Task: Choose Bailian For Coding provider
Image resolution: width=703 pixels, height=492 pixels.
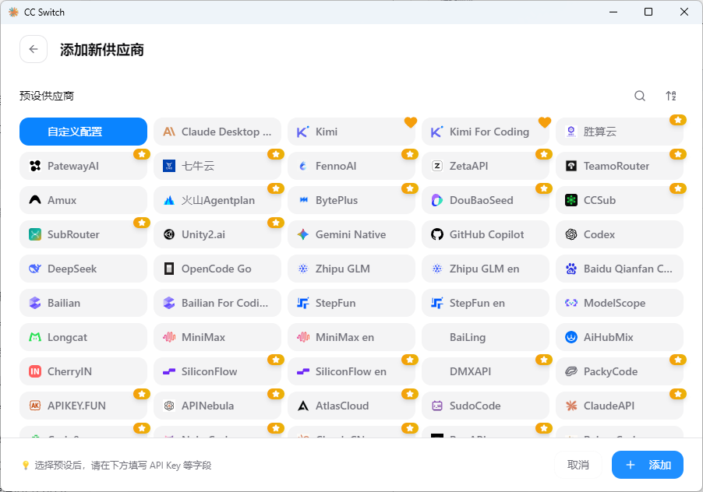Action: coord(217,303)
